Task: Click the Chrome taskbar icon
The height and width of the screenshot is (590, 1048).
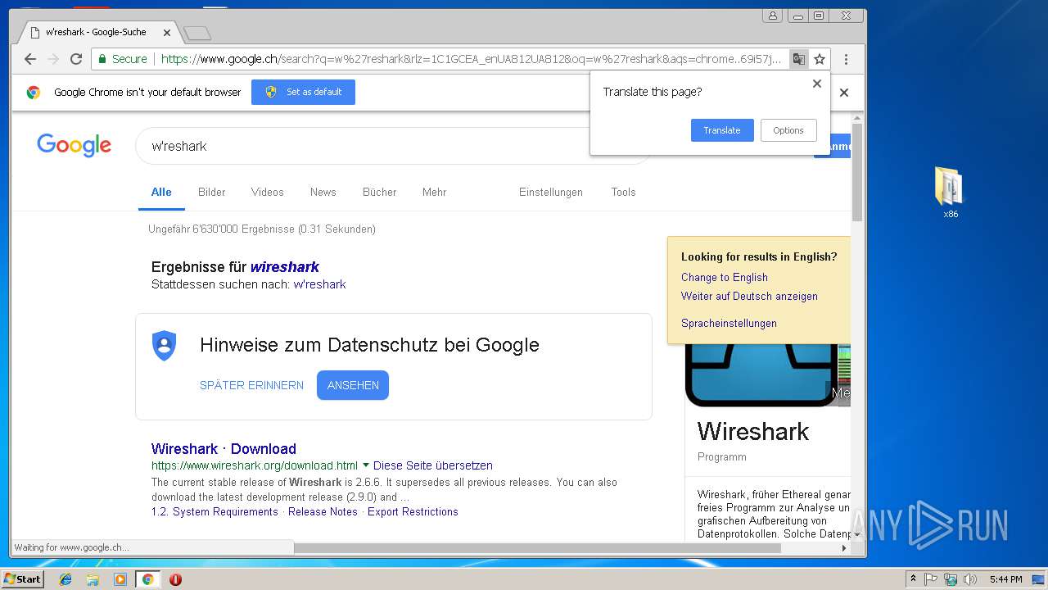Action: click(148, 579)
